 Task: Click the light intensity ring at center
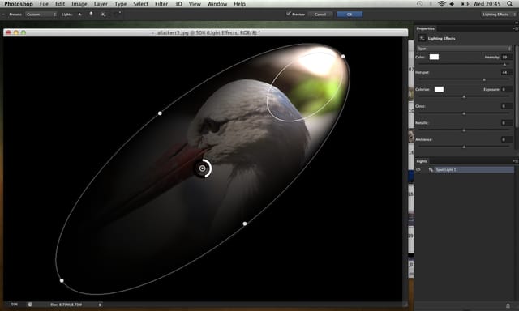click(203, 168)
